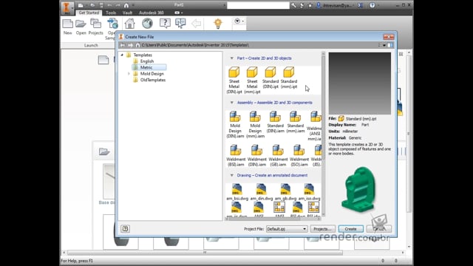This screenshot has width=473, height=266.
Task: Collapse the Part section header
Action: (231, 58)
